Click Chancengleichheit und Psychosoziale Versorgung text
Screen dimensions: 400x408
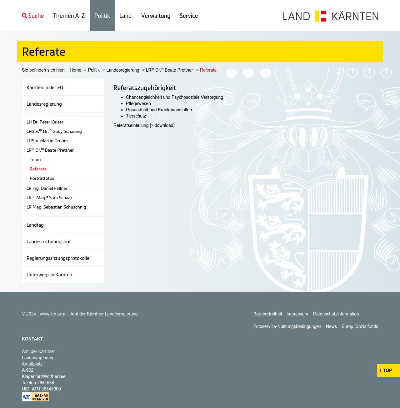coord(174,97)
